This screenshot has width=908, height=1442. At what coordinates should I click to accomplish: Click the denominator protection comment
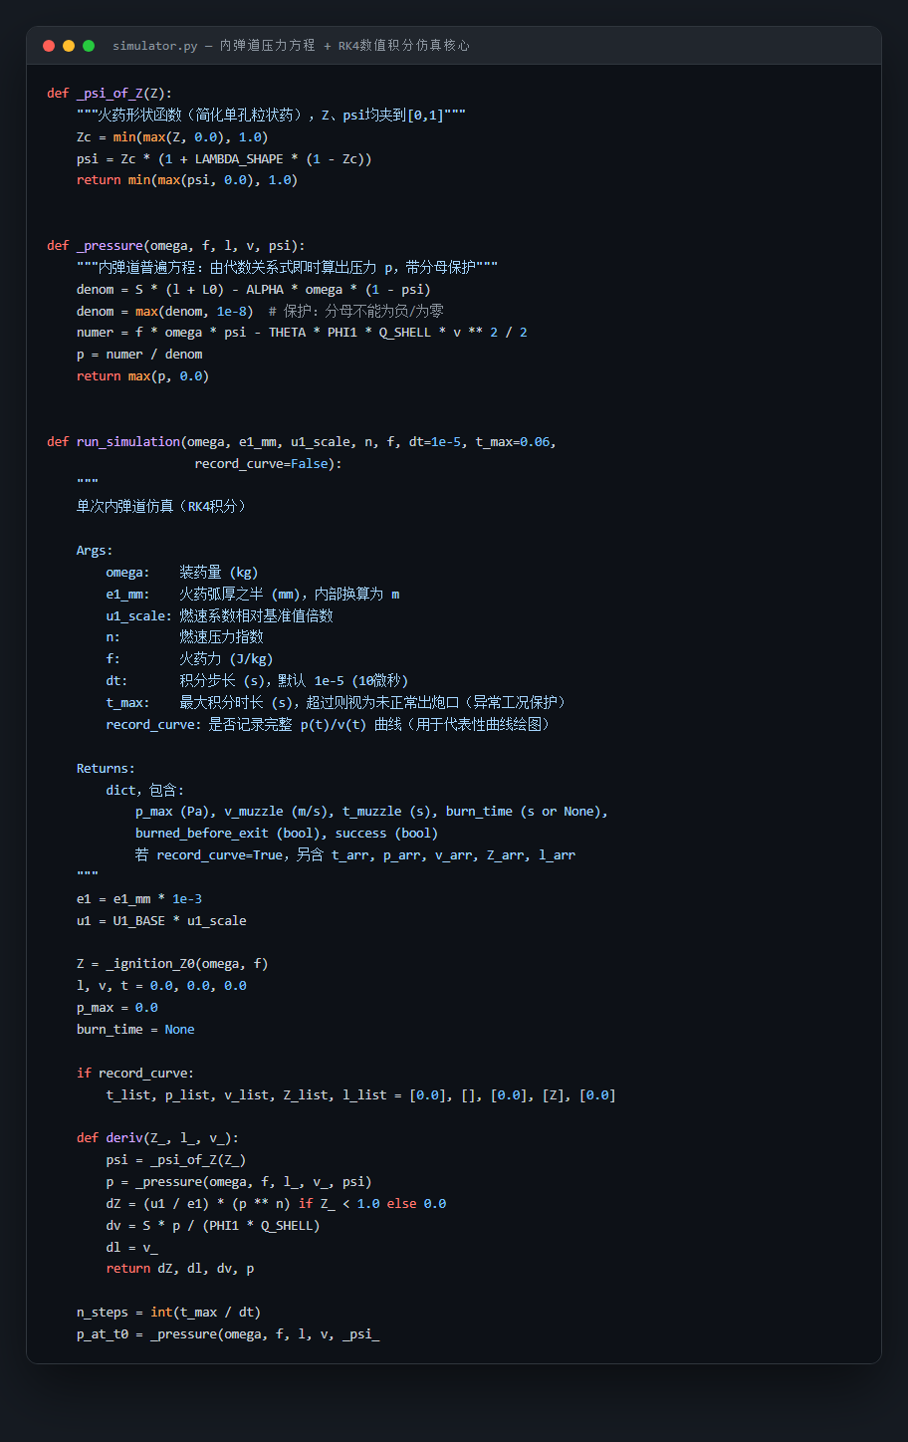[356, 311]
